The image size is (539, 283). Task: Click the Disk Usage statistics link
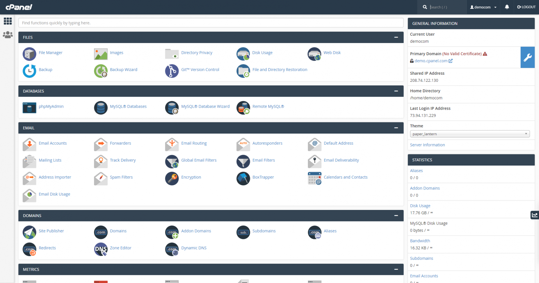point(420,206)
